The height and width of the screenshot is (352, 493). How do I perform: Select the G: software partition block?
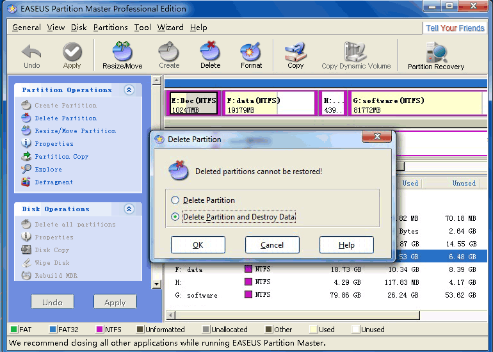tap(417, 103)
